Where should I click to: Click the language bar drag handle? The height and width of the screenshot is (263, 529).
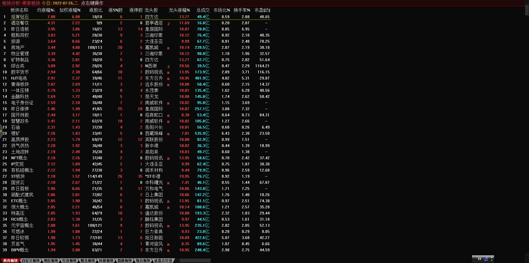[x=474, y=259]
